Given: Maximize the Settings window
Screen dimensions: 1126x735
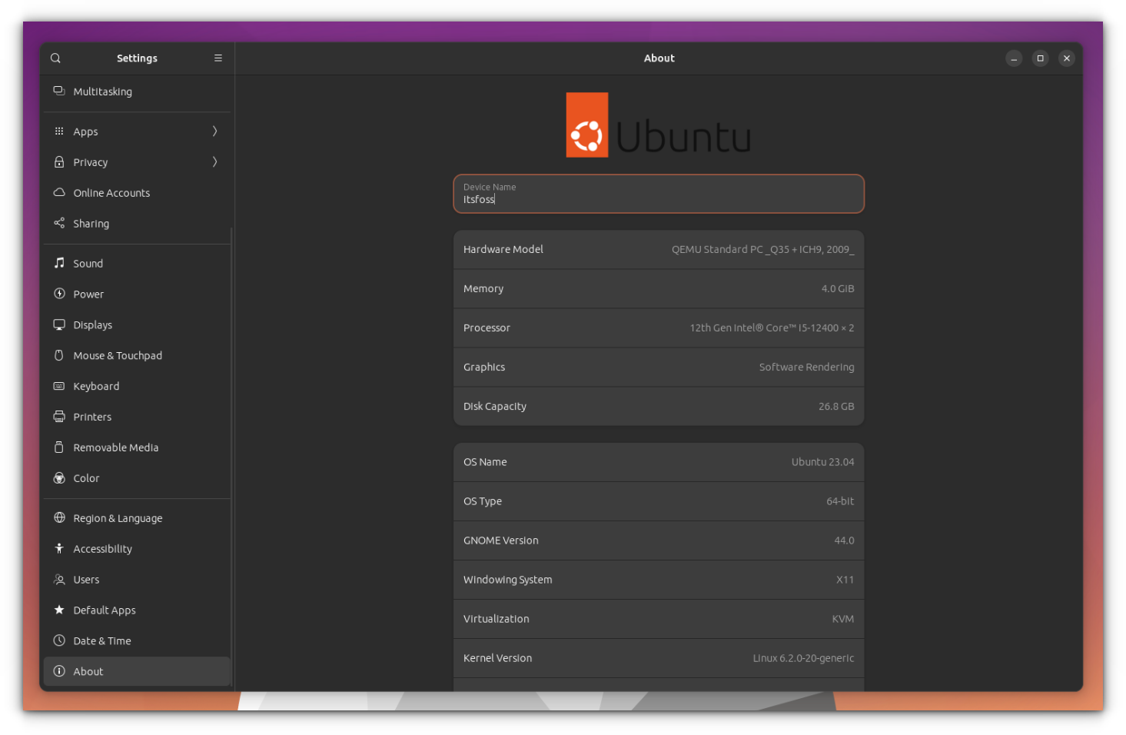Looking at the screenshot, I should tap(1040, 58).
